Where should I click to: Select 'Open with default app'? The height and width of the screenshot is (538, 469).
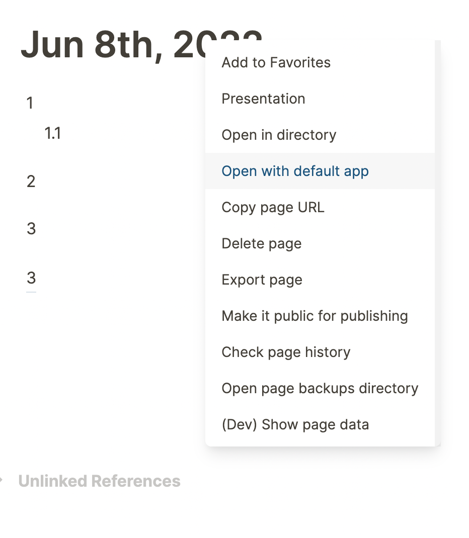click(x=295, y=171)
